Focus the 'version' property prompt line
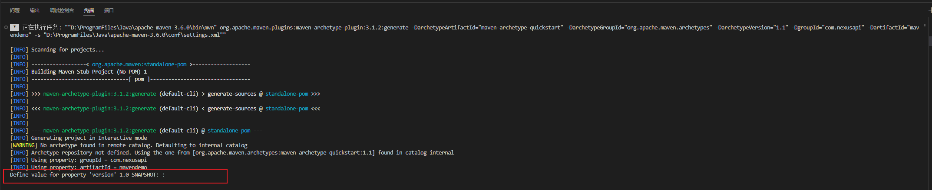This screenshot has width=932, height=190. click(x=88, y=175)
